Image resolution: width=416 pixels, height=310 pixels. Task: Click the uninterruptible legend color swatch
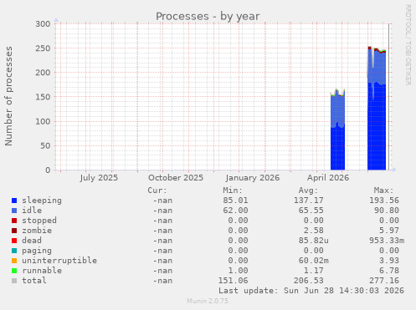coord(14,261)
